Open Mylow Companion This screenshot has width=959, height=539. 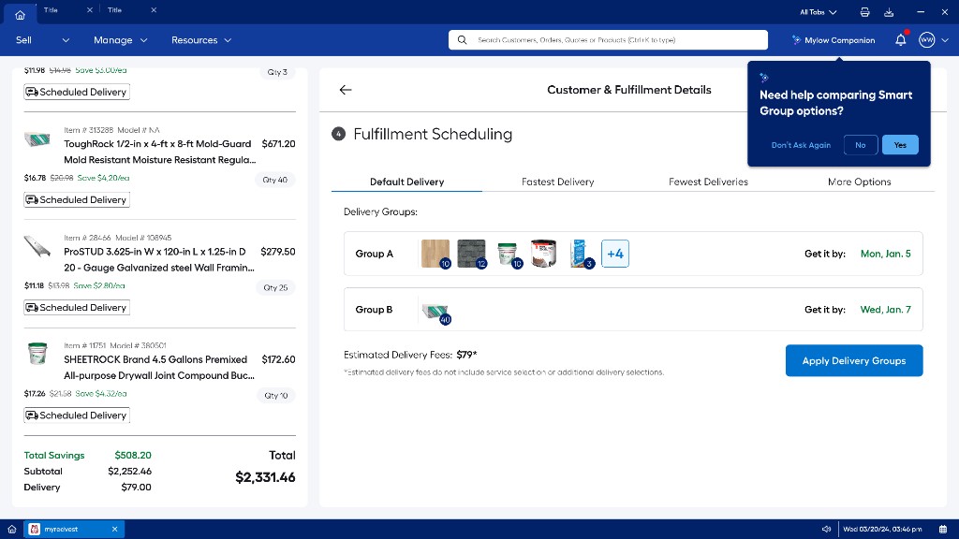[833, 40]
